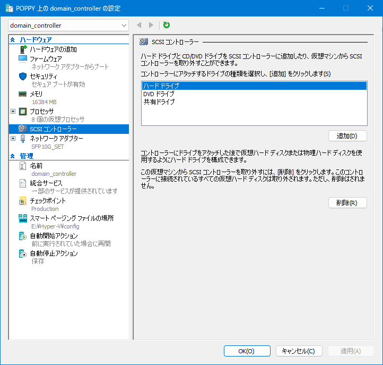Click the E:¥Hyper-V¥config path text
The image size is (383, 365).
pyautogui.click(x=55, y=226)
